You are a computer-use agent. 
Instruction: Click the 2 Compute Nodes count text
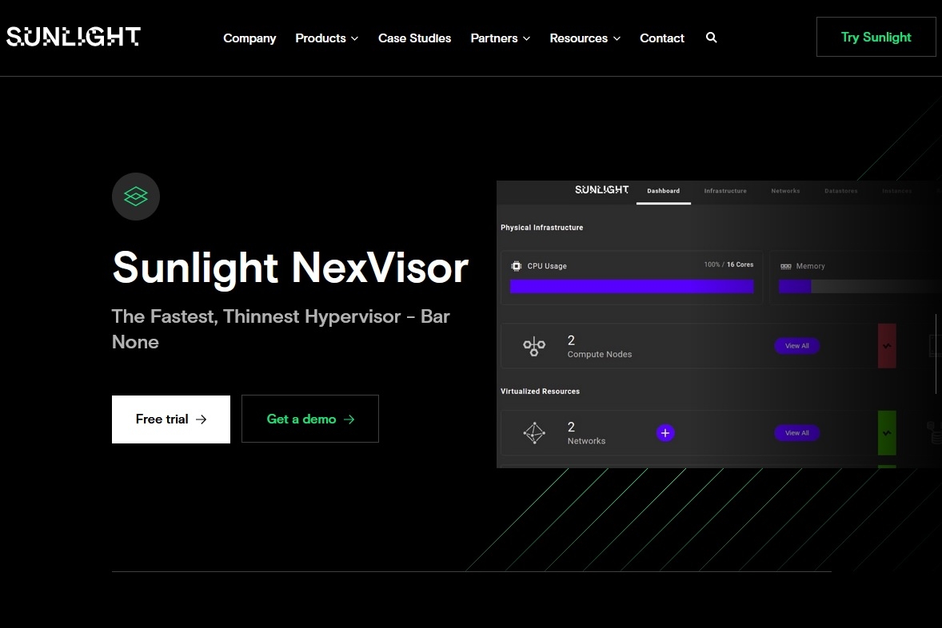599,347
